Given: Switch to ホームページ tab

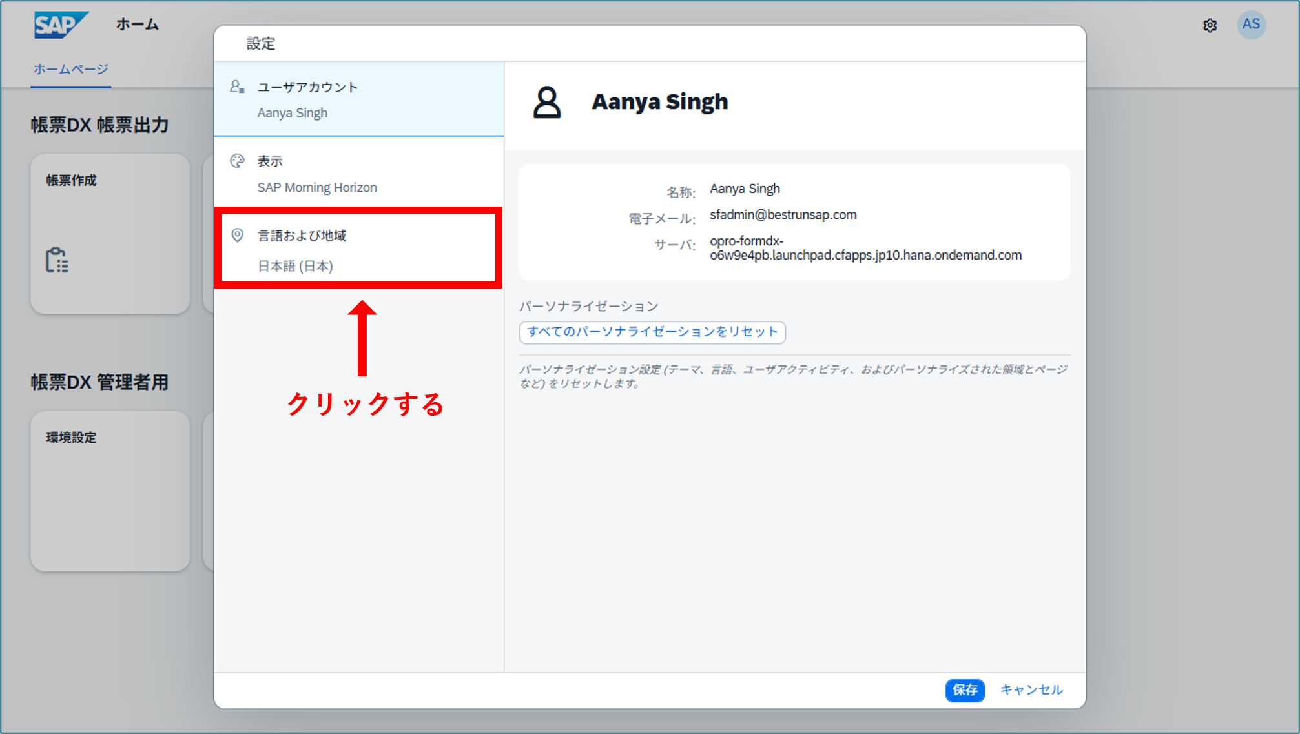Looking at the screenshot, I should tap(71, 69).
